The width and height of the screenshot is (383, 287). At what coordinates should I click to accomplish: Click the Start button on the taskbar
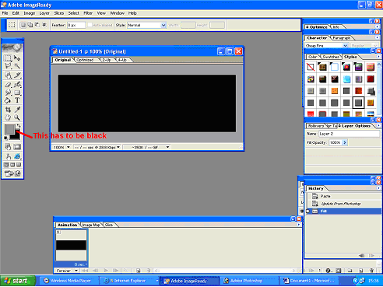18,281
